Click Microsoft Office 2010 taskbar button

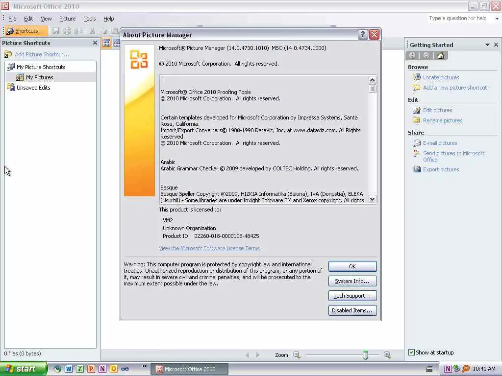pyautogui.click(x=189, y=369)
